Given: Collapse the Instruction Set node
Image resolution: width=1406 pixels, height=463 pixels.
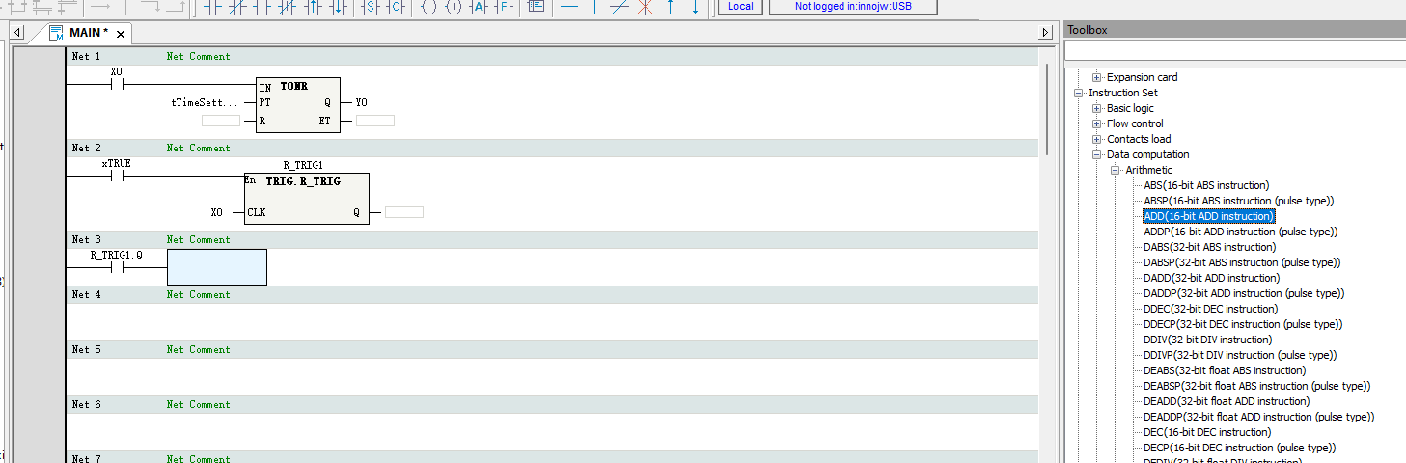Looking at the screenshot, I should 1079,93.
